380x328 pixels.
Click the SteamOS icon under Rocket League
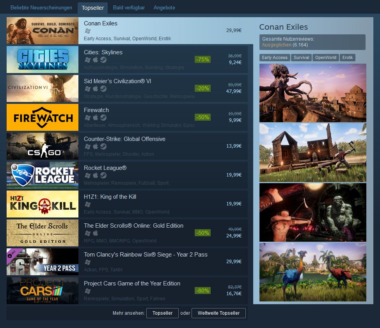point(103,175)
